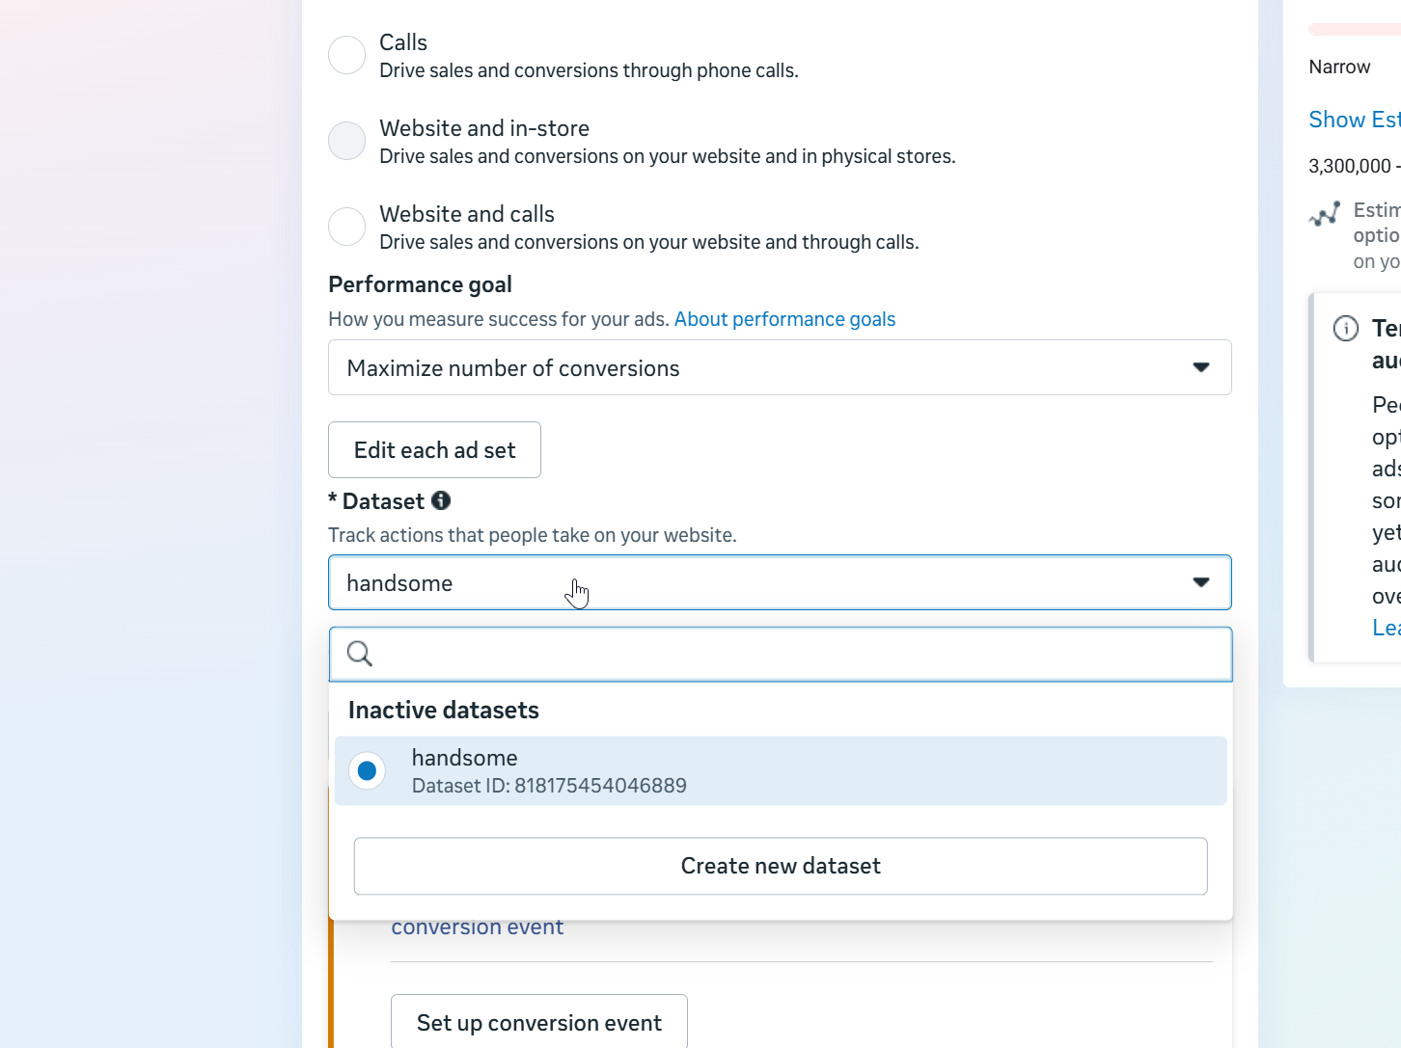Click the Performance goal dropdown arrow
Screen dimensions: 1401x1048
pyautogui.click(x=1200, y=367)
